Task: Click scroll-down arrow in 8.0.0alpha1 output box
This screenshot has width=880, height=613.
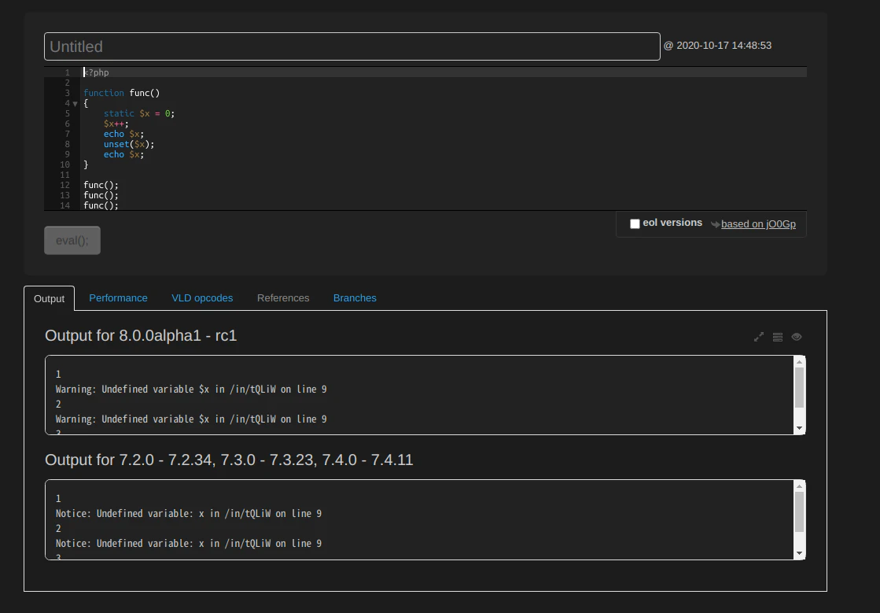Action: pos(800,428)
